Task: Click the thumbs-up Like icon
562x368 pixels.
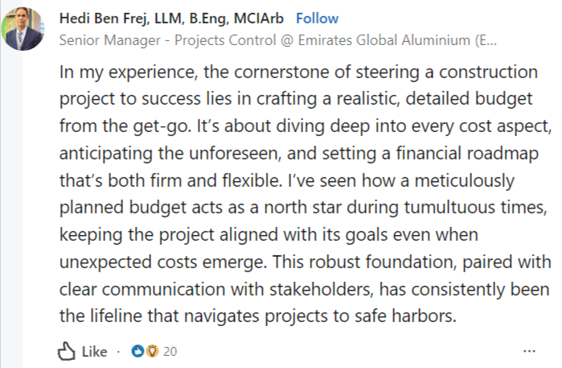Action: [66, 351]
